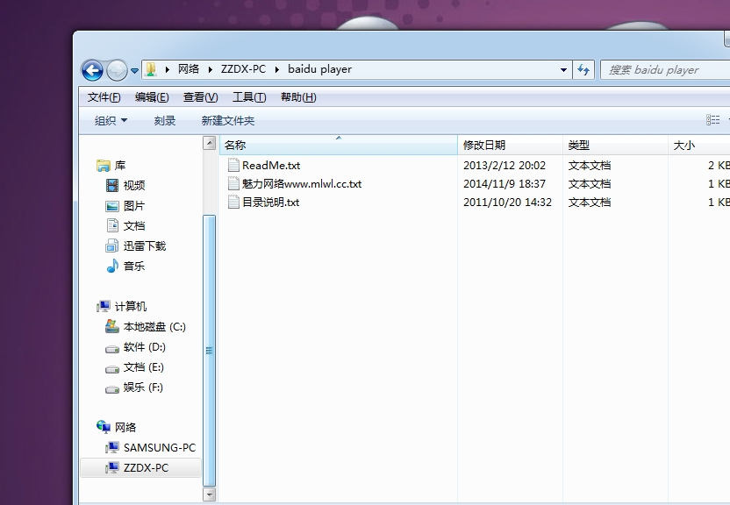Click date 2014/11/9 18:37 cell

tap(505, 184)
